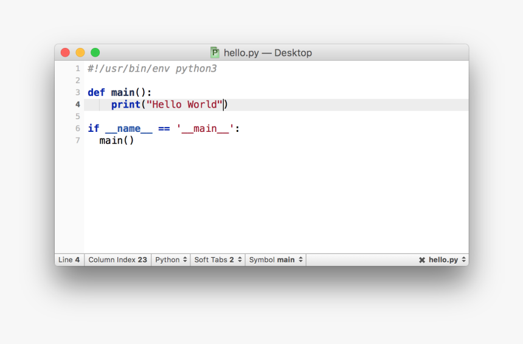Expand the Symbol main dropdown

(x=275, y=260)
